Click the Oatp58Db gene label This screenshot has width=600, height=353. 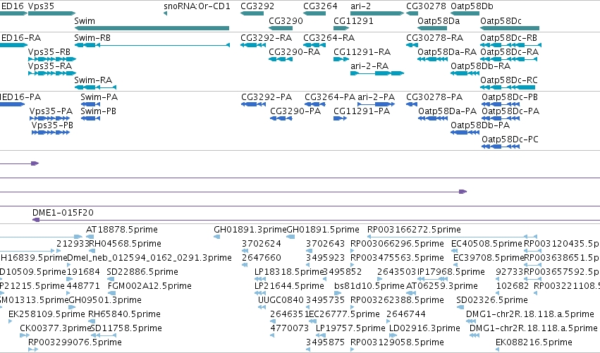coord(472,6)
